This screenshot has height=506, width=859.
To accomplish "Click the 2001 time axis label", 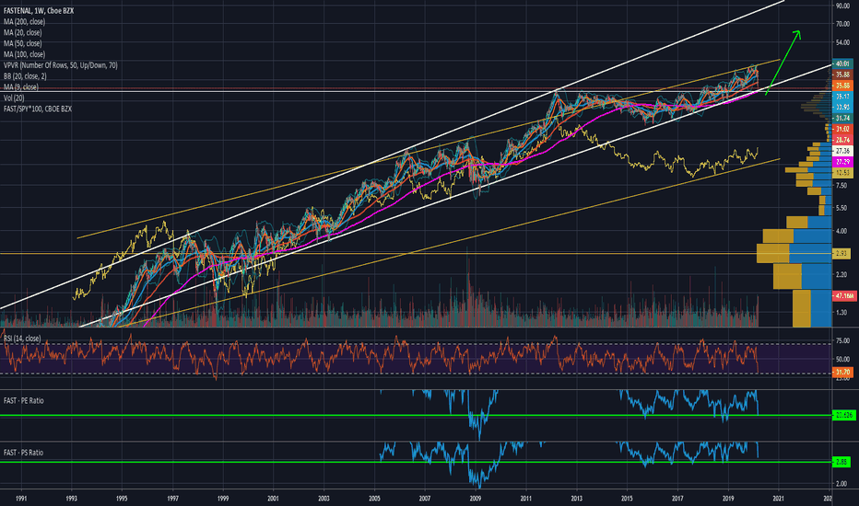I will point(274,499).
